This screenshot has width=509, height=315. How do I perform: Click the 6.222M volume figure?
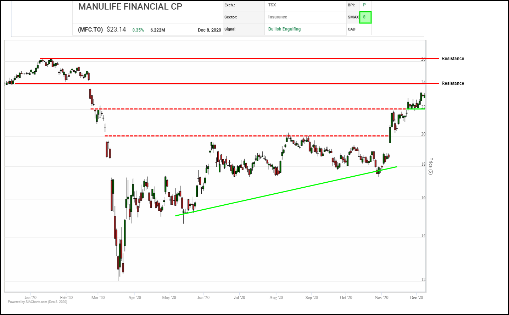[x=158, y=30]
